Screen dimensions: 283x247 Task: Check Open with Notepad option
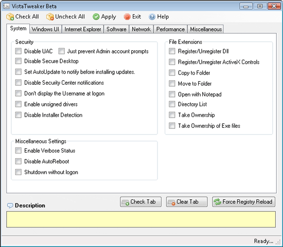[172, 94]
